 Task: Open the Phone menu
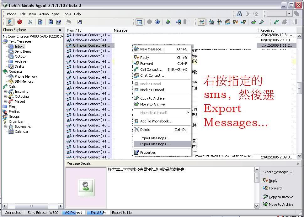click(12, 14)
